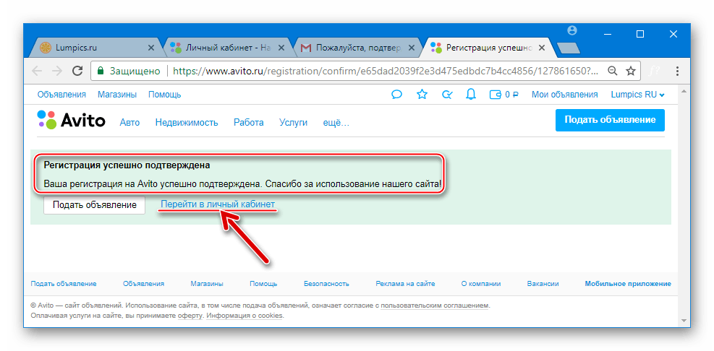Open the zoom magnifier icon in address bar
Viewport: 714px width, 351px height.
point(613,71)
